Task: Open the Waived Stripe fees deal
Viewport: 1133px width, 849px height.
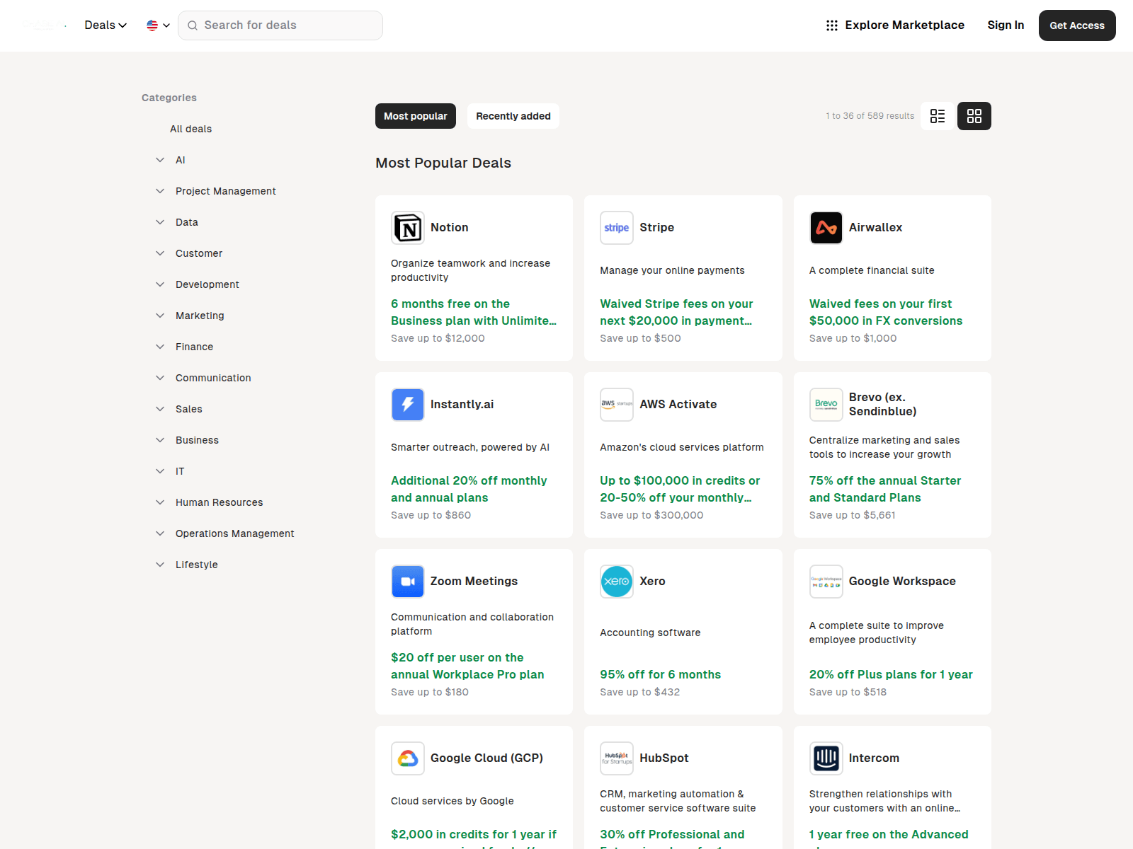Action: [x=676, y=312]
